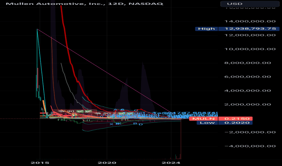Click the 2024 time axis label
This screenshot has width=282, height=166.
point(171,163)
